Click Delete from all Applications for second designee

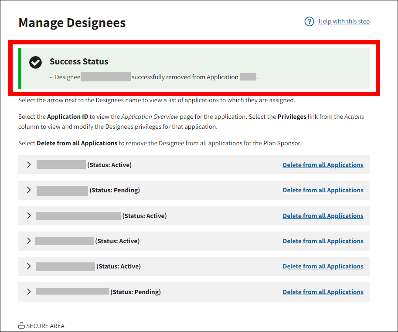323,190
